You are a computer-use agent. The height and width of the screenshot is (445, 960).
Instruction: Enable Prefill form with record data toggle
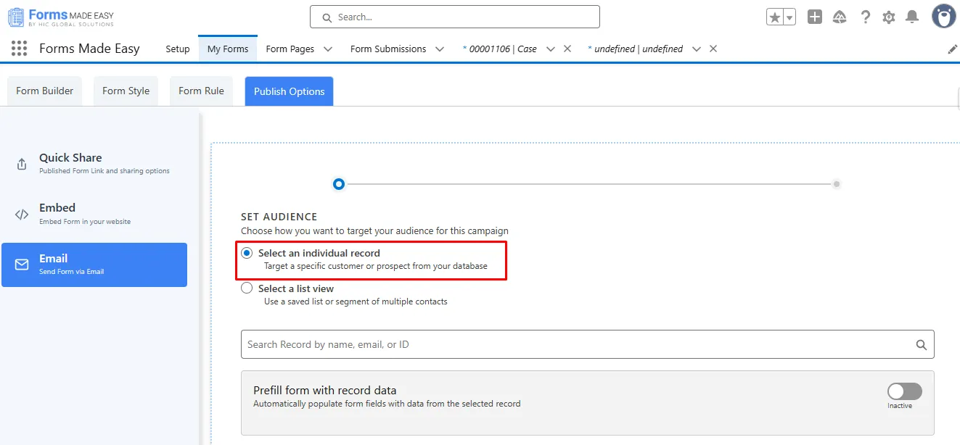point(904,391)
